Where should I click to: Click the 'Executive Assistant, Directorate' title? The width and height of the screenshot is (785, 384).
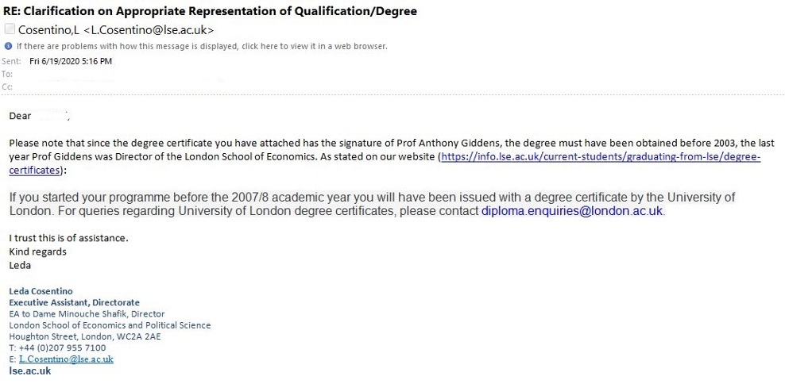74,302
